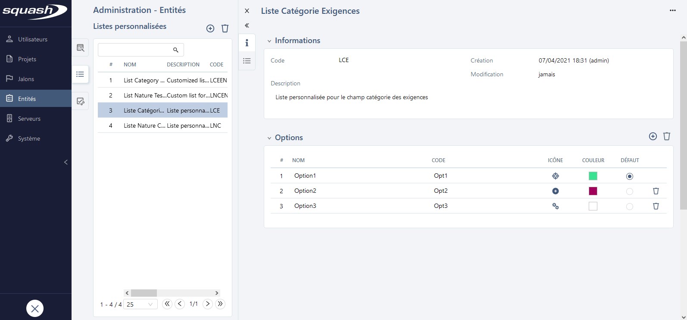Delete Option3 using its trash icon
The image size is (687, 320).
(x=656, y=206)
